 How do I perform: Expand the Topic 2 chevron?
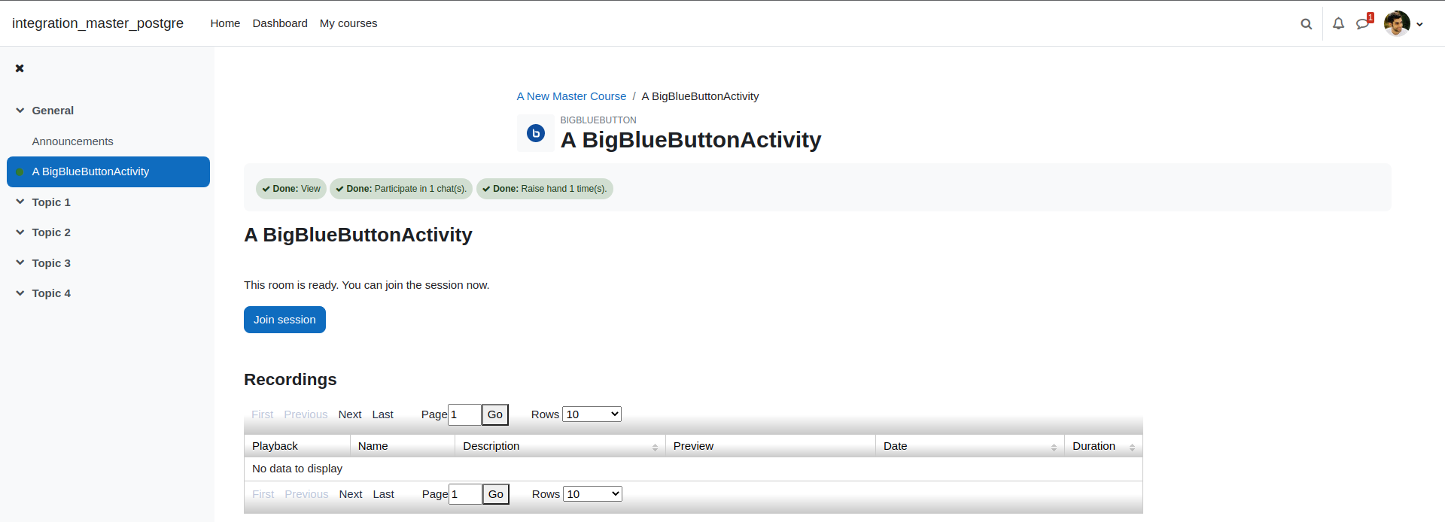point(20,232)
